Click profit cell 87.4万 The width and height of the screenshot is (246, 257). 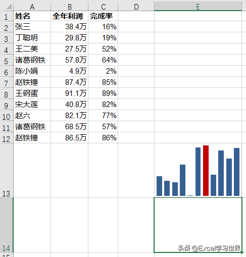pyautogui.click(x=69, y=82)
